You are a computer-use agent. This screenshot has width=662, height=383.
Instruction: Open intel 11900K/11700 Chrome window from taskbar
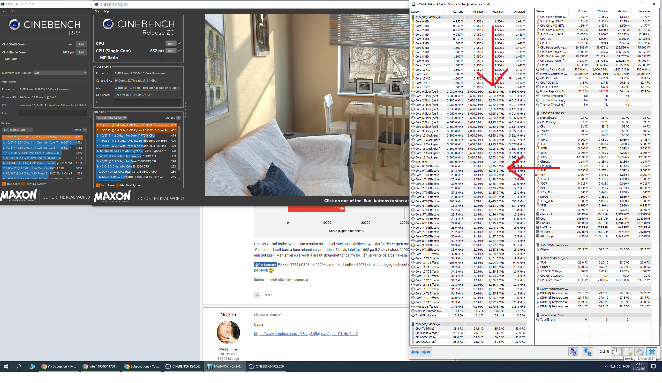click(x=100, y=366)
